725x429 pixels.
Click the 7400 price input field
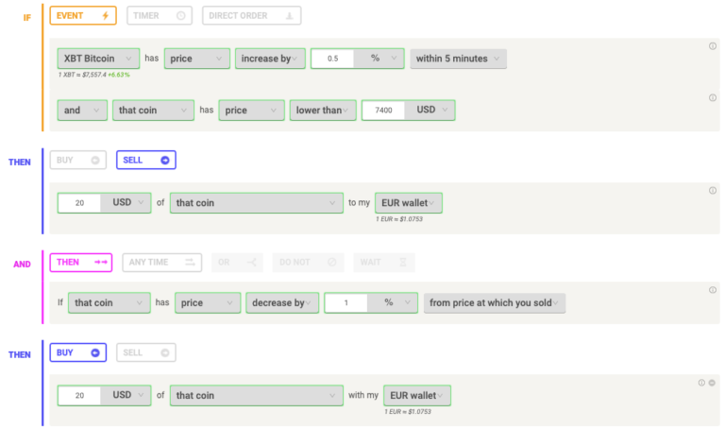pyautogui.click(x=383, y=111)
